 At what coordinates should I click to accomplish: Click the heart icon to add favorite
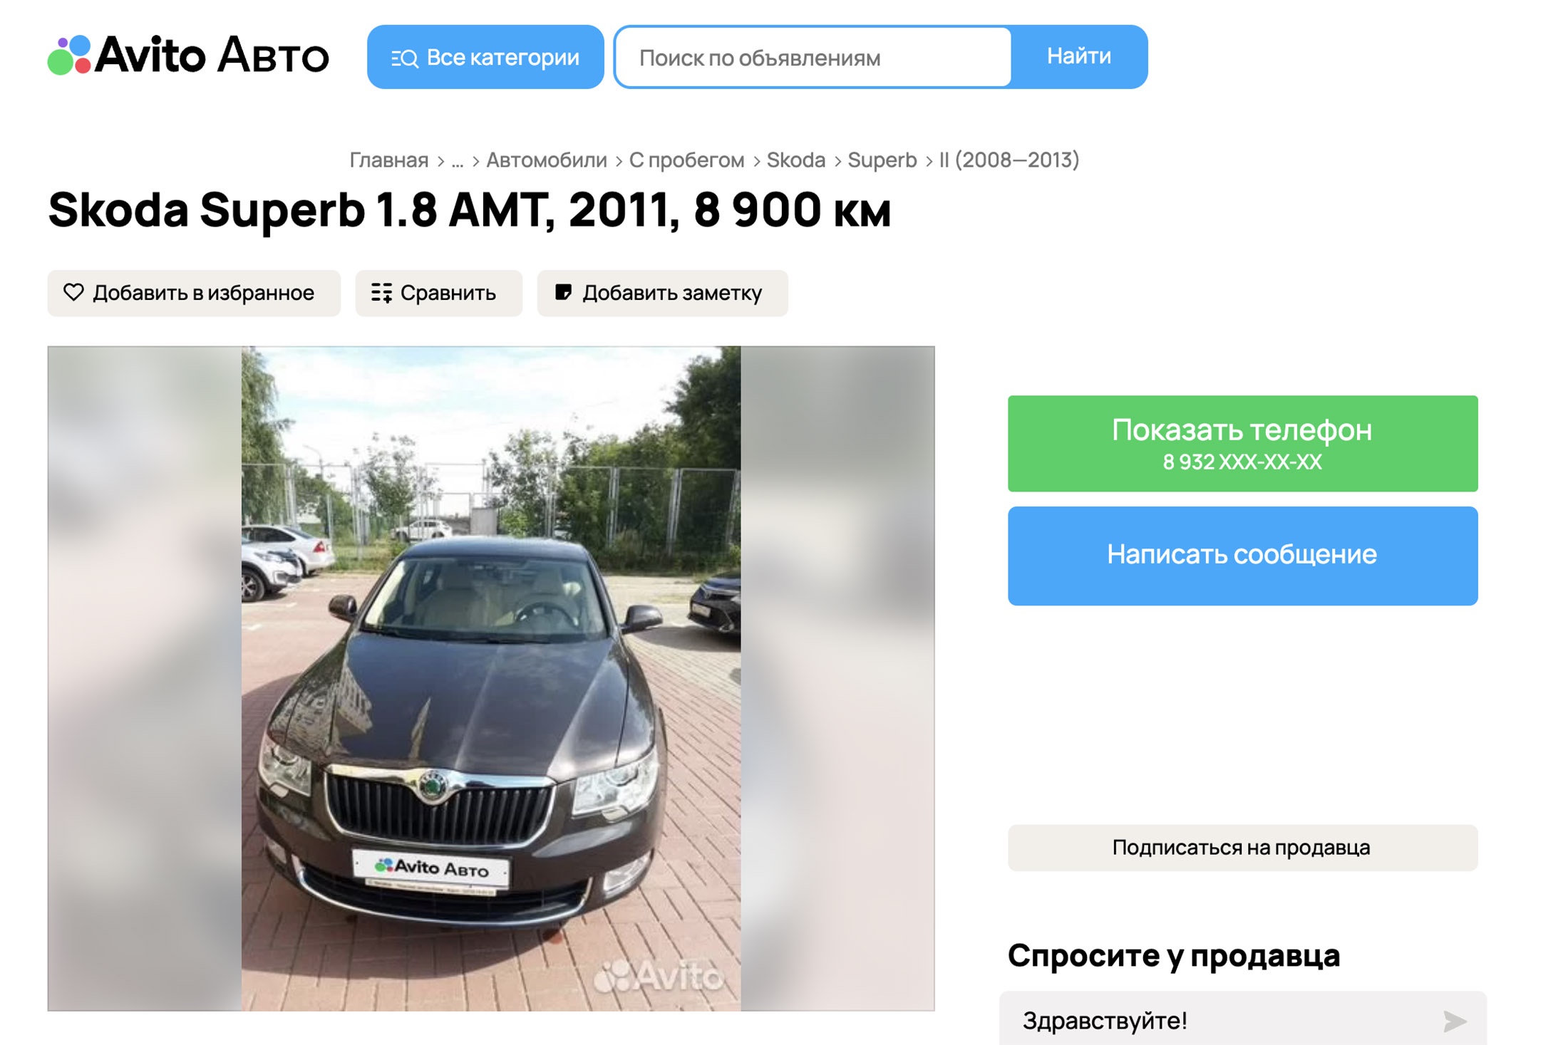[73, 292]
